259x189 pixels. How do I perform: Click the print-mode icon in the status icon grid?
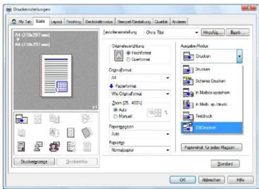tap(21, 119)
